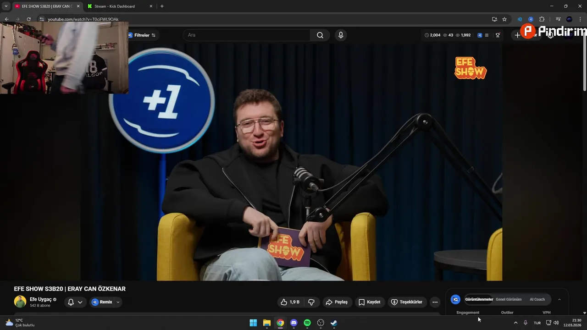This screenshot has width=587, height=330.
Task: Reload the YouTube page
Action: point(28,19)
